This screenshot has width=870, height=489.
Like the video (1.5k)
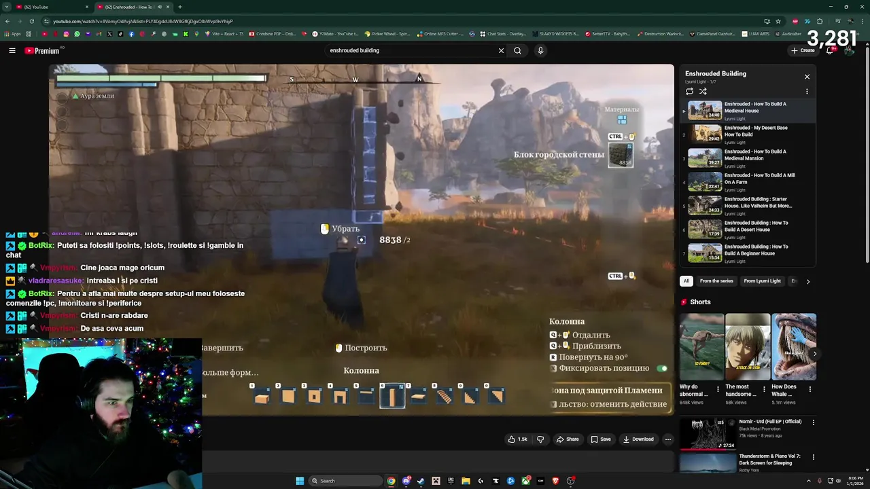click(517, 439)
